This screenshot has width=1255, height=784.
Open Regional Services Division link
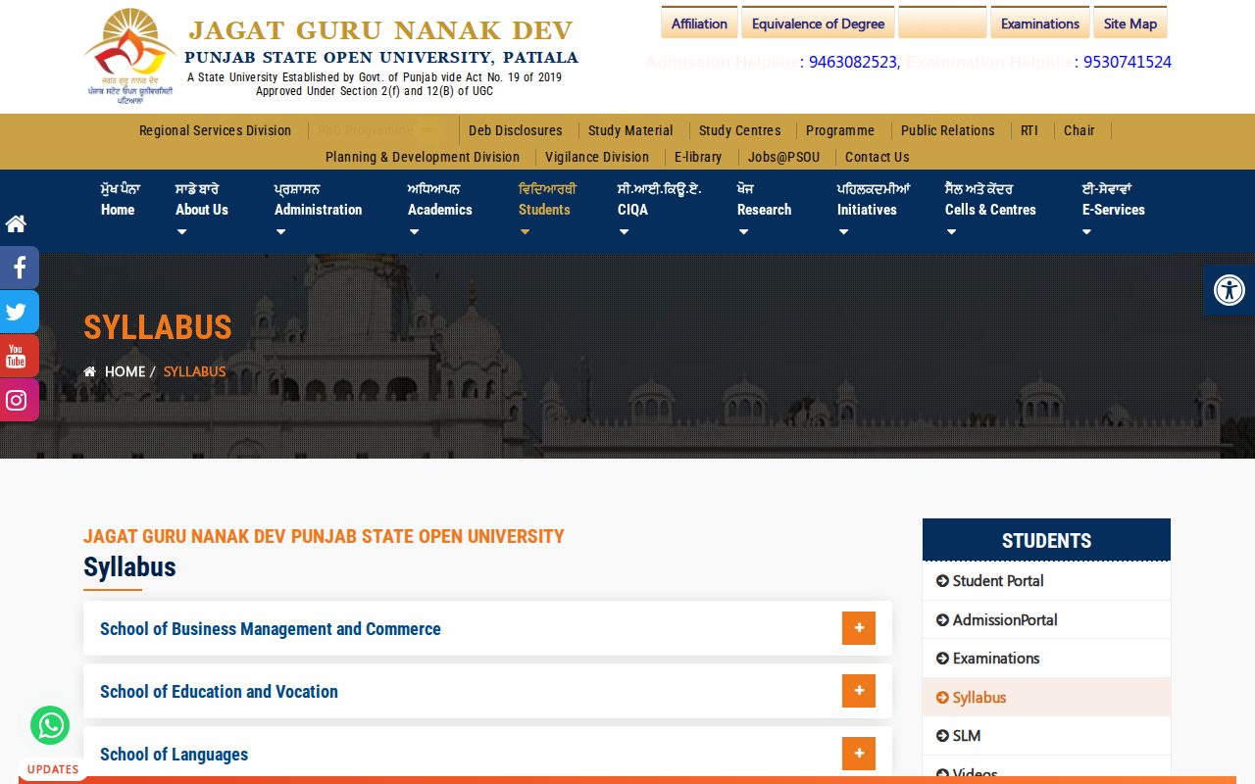point(215,130)
